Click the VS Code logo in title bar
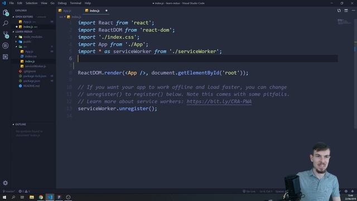The image size is (357, 201). (4, 3)
